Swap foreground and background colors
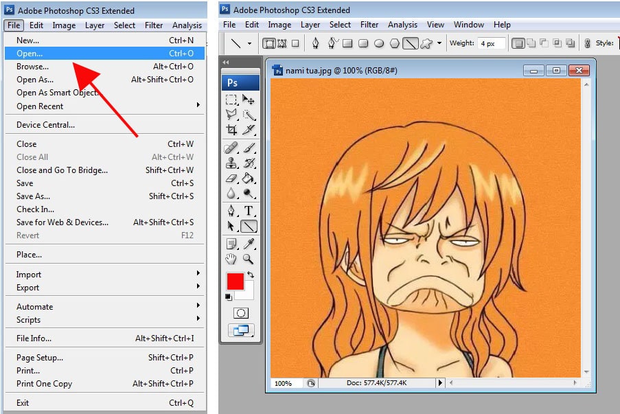 pos(251,275)
